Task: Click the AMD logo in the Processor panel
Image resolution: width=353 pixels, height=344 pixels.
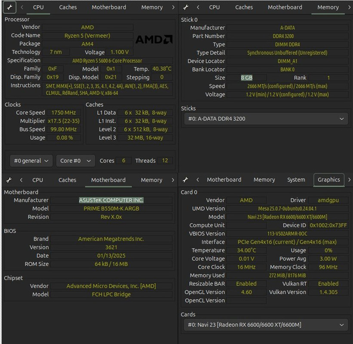Action: (154, 40)
